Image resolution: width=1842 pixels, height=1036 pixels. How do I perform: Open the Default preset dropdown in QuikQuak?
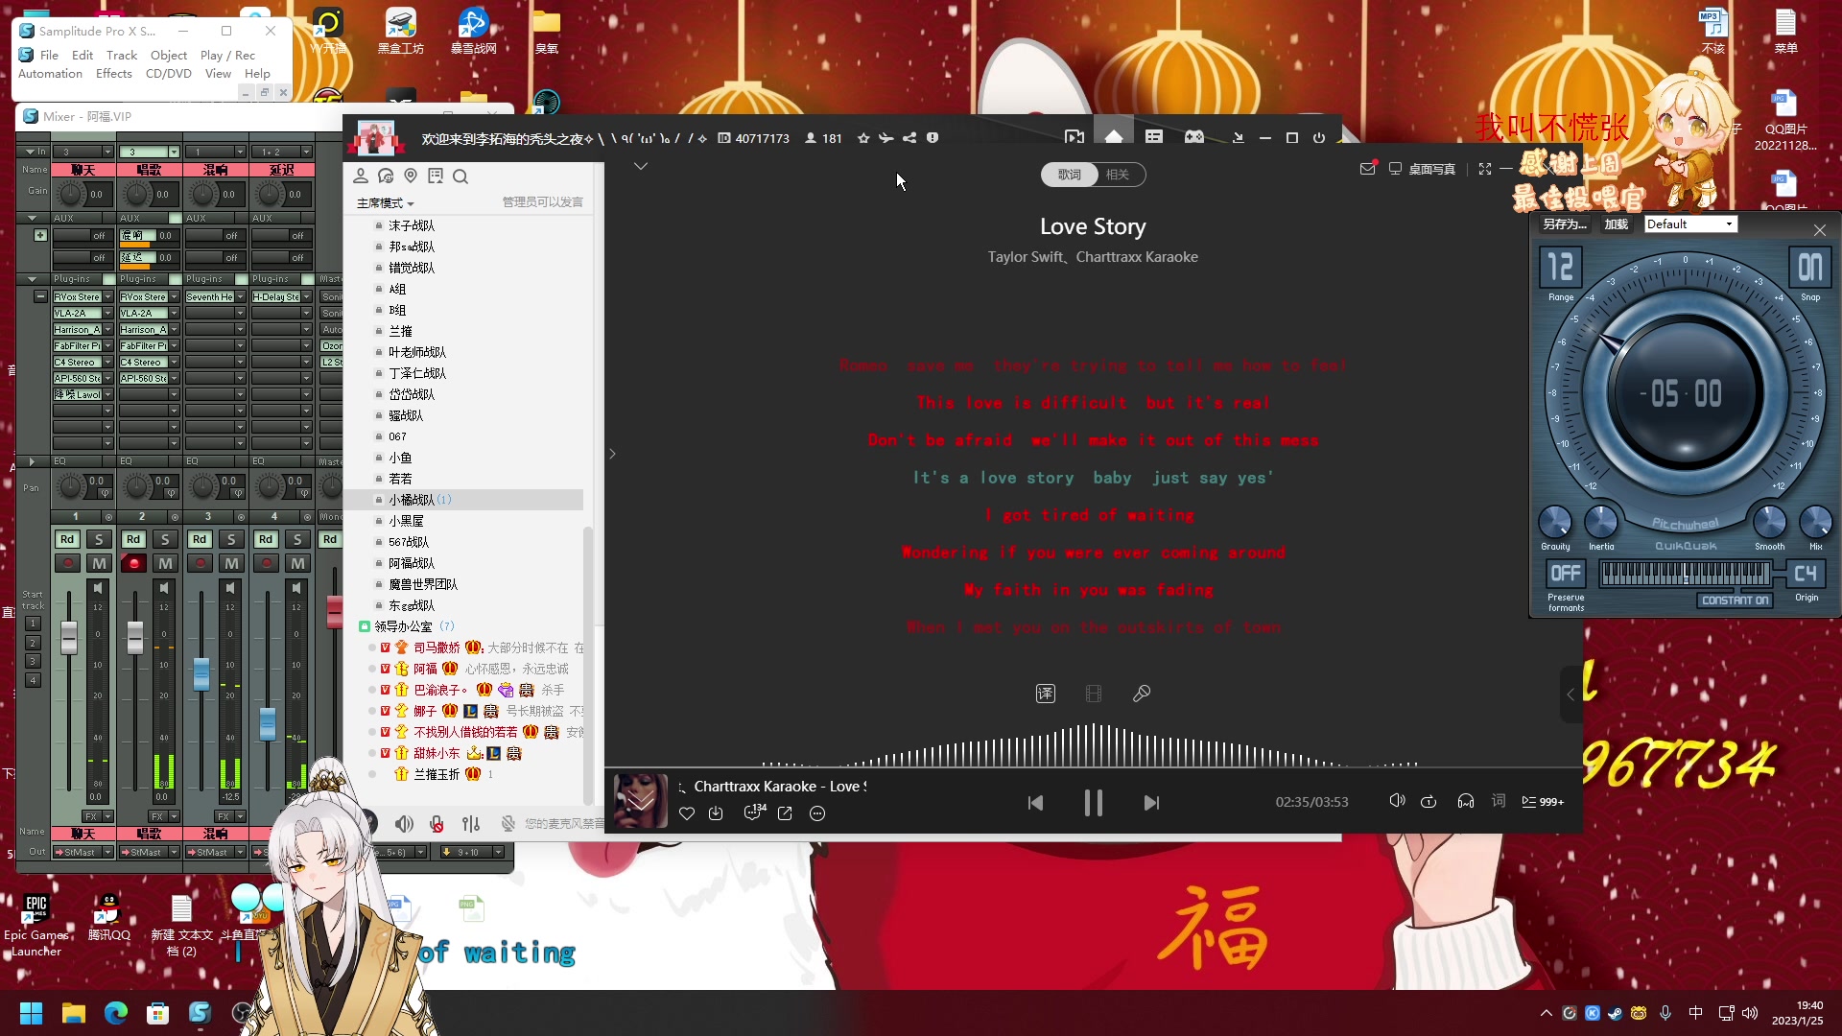pos(1690,224)
